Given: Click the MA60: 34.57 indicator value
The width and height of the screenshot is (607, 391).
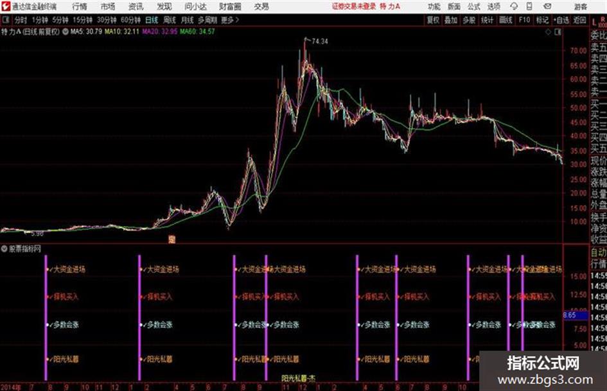Looking at the screenshot, I should [x=197, y=31].
